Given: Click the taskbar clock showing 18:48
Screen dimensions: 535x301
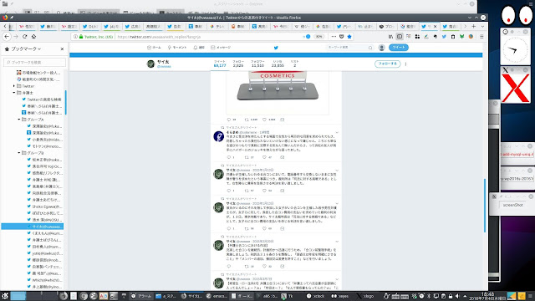Looking at the screenshot, I should click(487, 296).
